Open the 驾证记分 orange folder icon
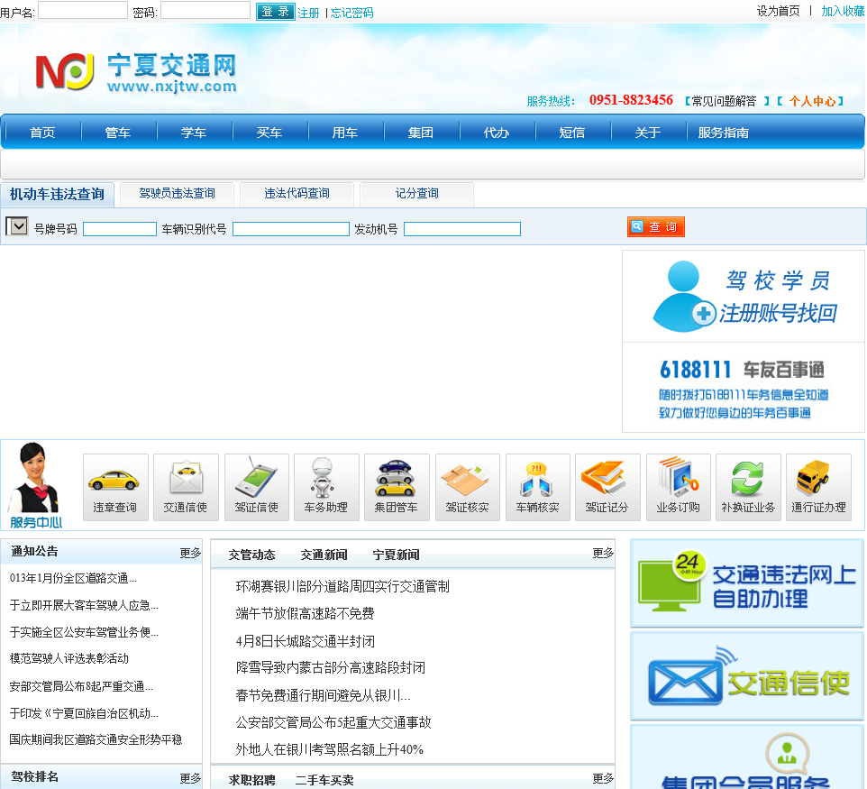This screenshot has height=789, width=867. click(607, 487)
